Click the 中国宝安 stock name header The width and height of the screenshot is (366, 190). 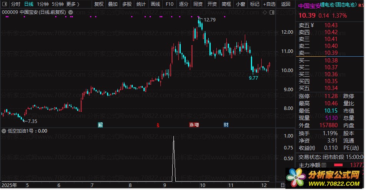pyautogui.click(x=309, y=6)
